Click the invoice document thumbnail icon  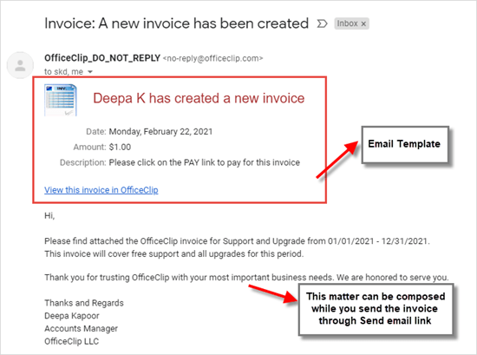[x=61, y=100]
